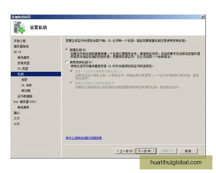This screenshot has height=173, width=216.
Task: Go to the 进度 step
Action: 17,118
